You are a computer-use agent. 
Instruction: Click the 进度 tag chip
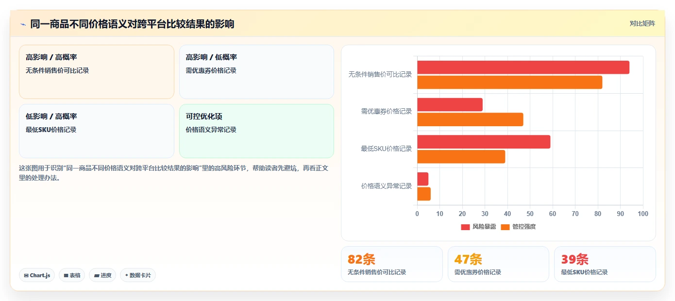[102, 275]
